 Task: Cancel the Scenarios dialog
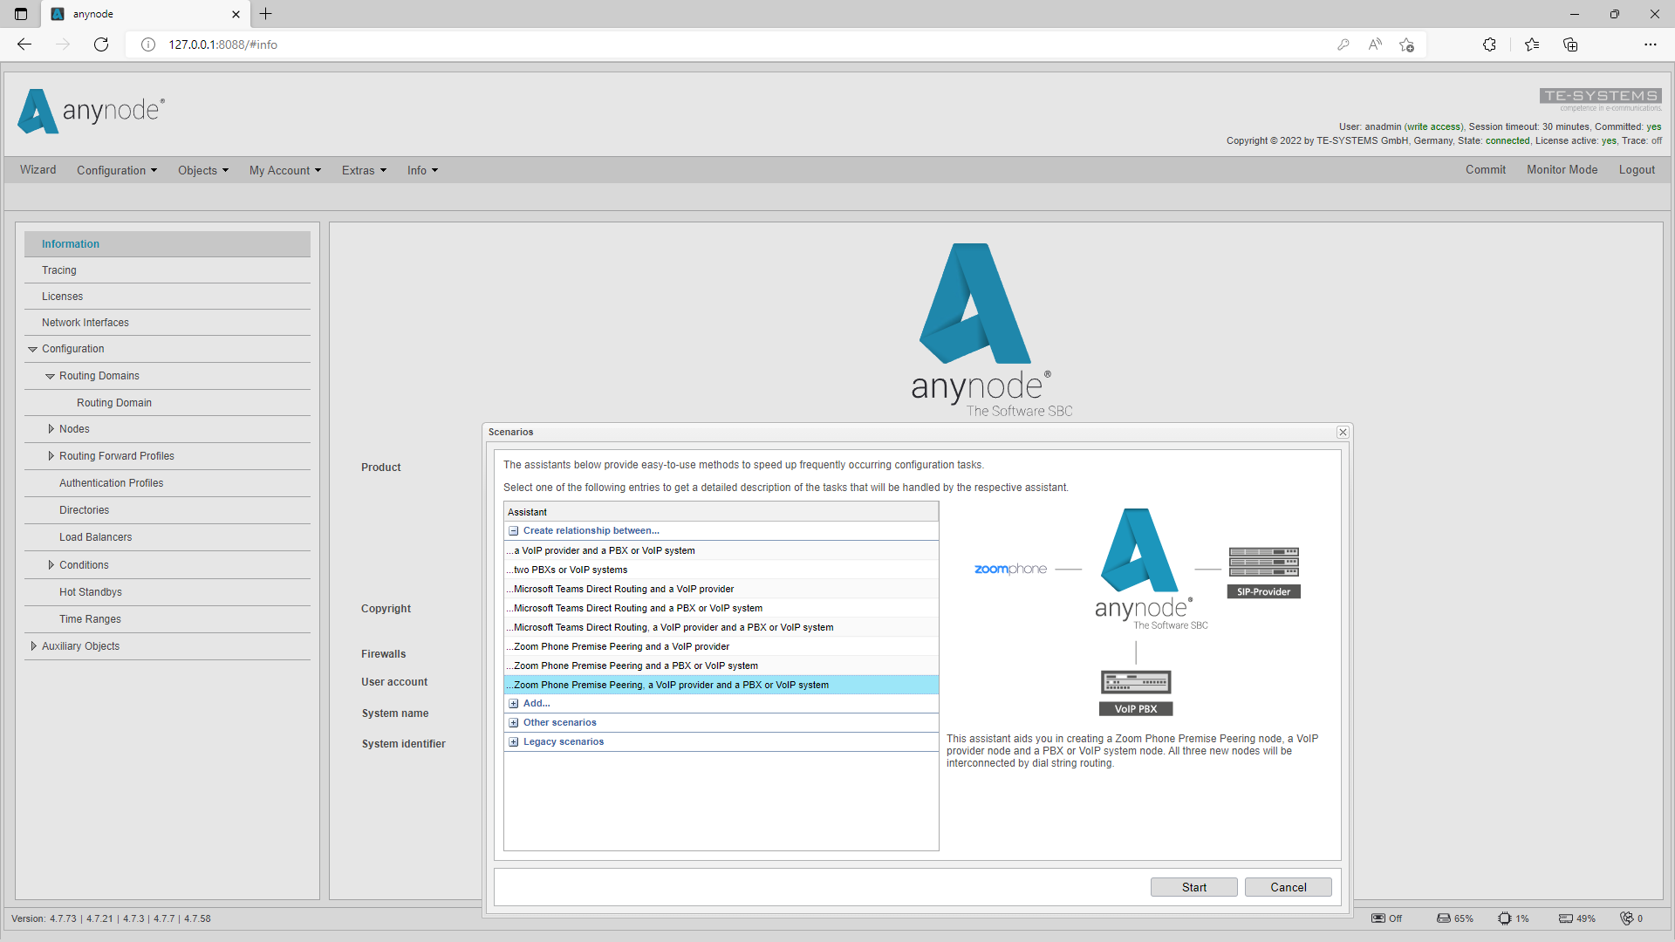(x=1288, y=887)
